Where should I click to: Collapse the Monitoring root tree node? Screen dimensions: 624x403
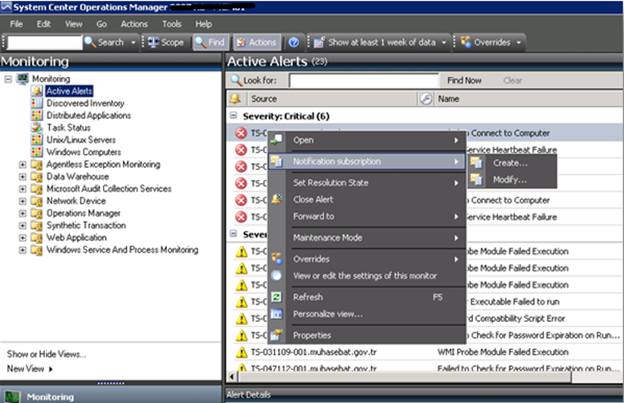8,79
